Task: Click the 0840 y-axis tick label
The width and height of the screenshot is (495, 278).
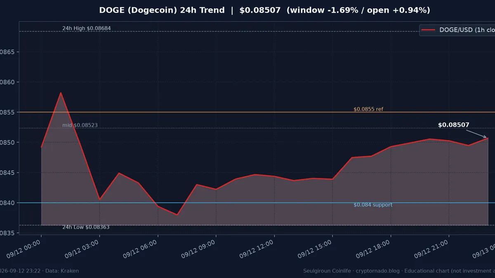Action: pyautogui.click(x=7, y=203)
